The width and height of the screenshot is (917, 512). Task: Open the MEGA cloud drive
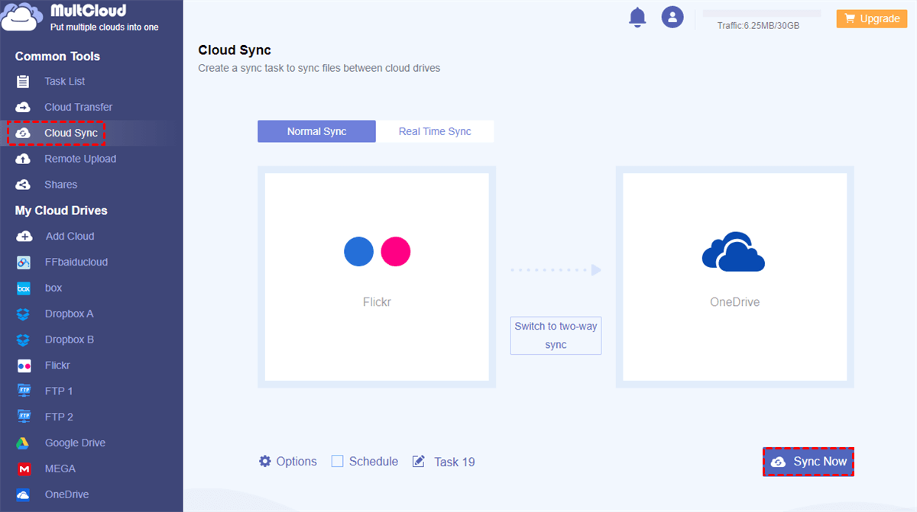[x=60, y=469]
